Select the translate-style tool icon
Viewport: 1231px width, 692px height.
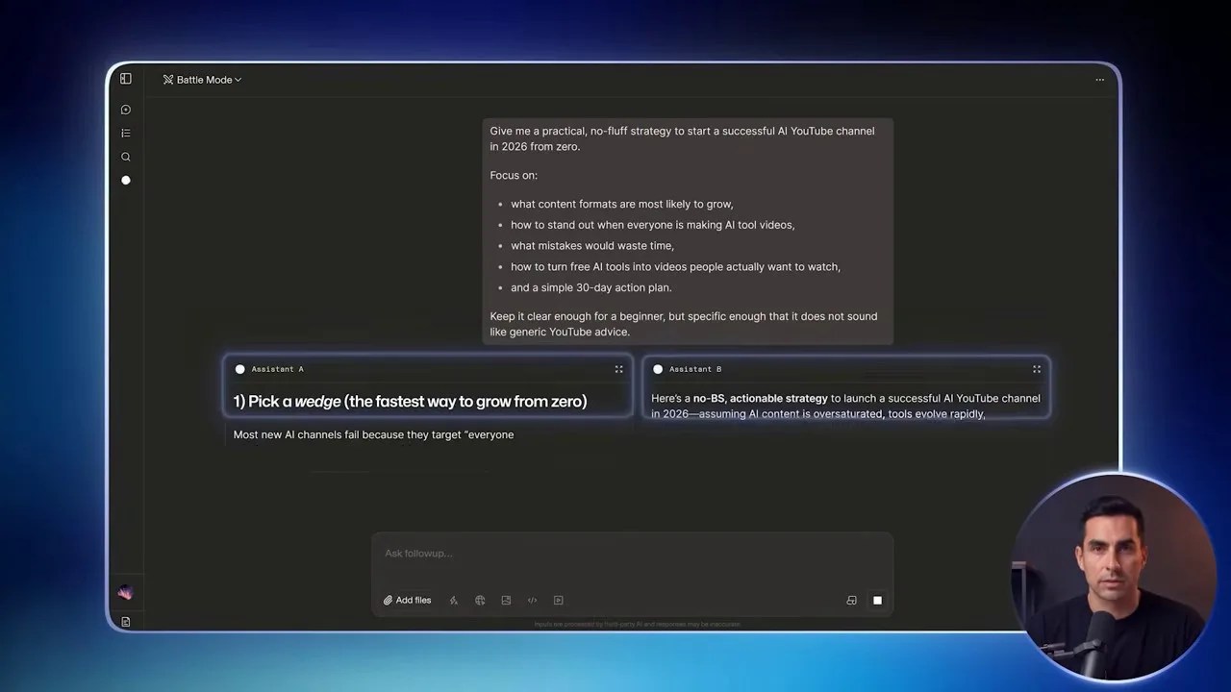pos(454,600)
